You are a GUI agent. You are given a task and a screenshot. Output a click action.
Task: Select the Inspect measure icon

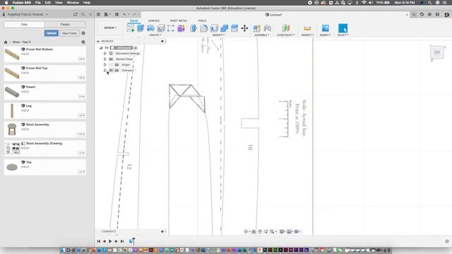pos(307,28)
